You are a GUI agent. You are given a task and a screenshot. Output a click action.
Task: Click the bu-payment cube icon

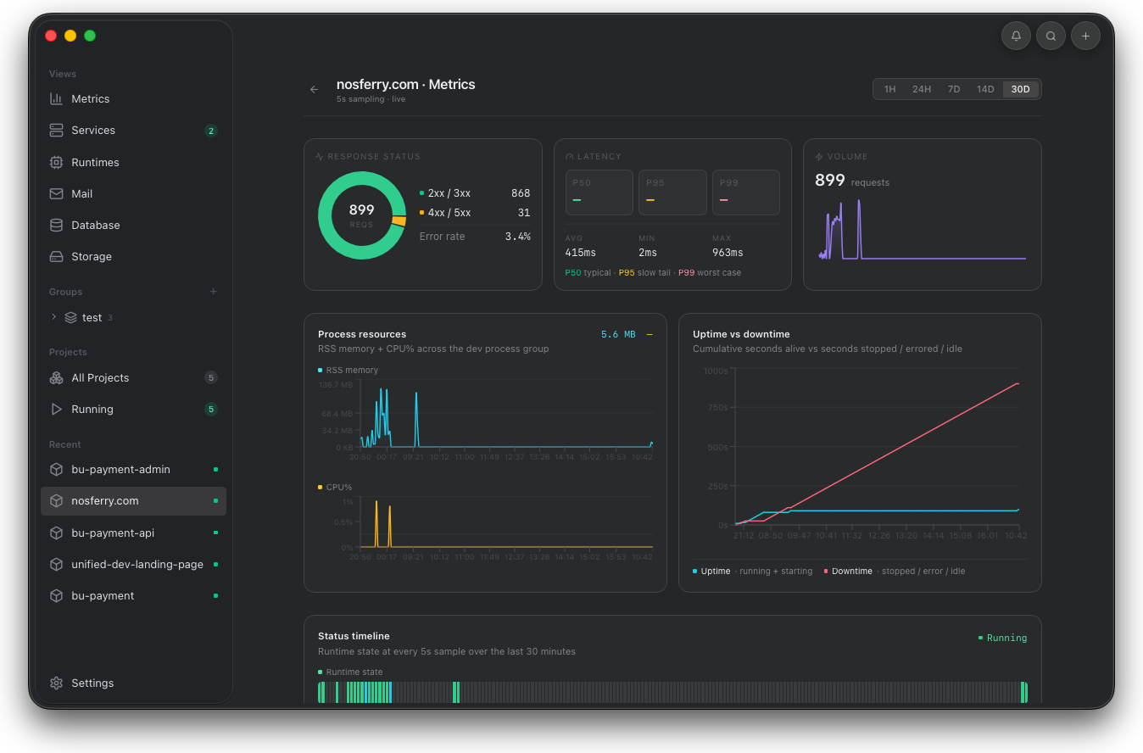click(x=57, y=595)
